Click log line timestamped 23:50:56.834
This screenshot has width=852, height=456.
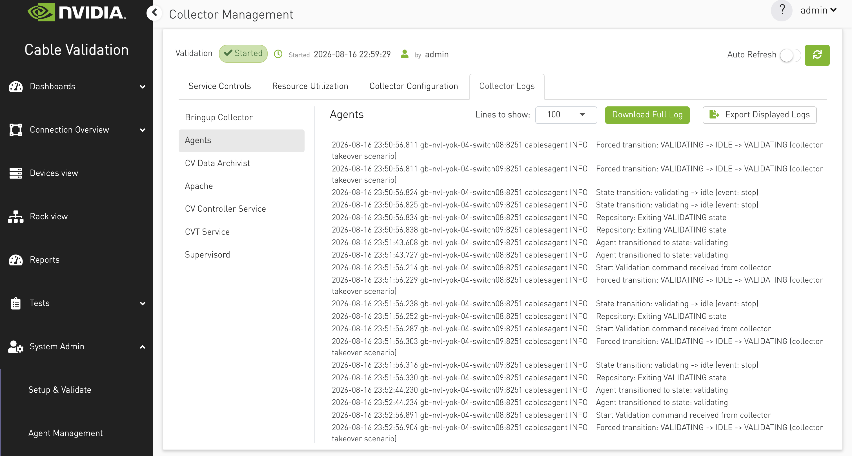click(529, 217)
